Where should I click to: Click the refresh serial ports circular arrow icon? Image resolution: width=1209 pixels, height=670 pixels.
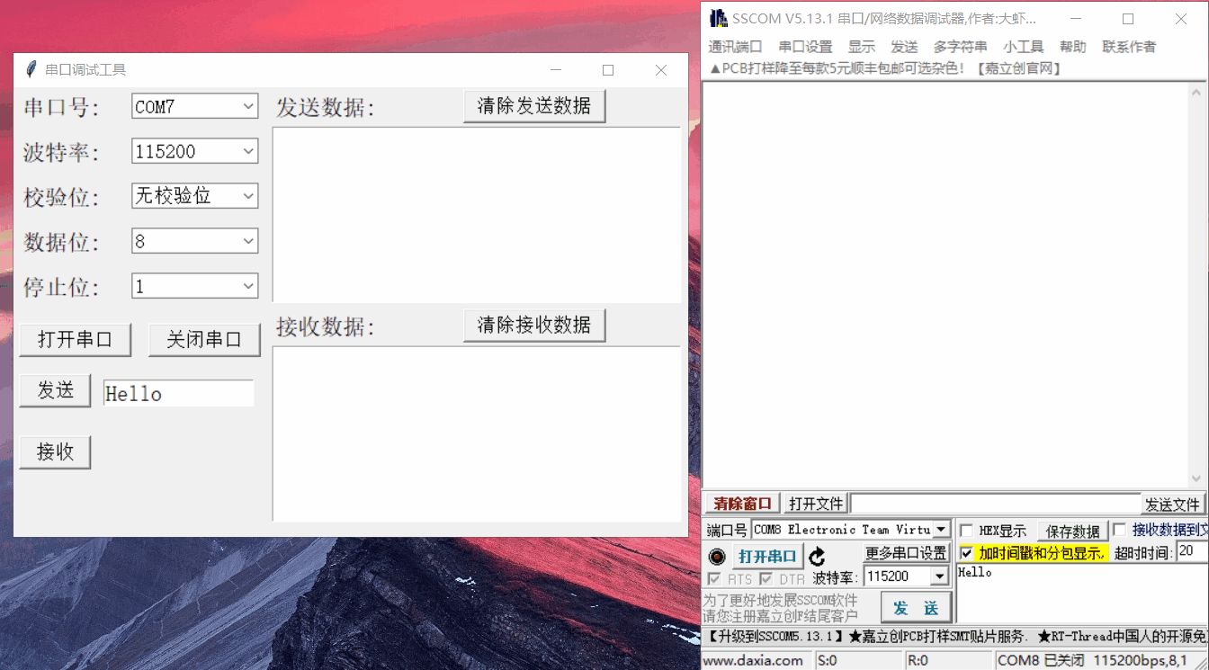pyautogui.click(x=819, y=556)
